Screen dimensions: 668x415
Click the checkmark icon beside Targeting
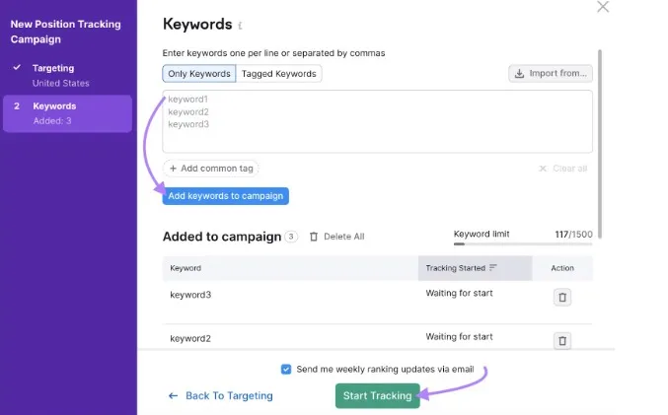tap(17, 67)
